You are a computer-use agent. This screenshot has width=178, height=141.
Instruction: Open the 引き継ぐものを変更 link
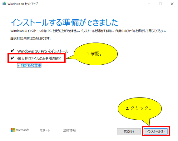click(29, 65)
